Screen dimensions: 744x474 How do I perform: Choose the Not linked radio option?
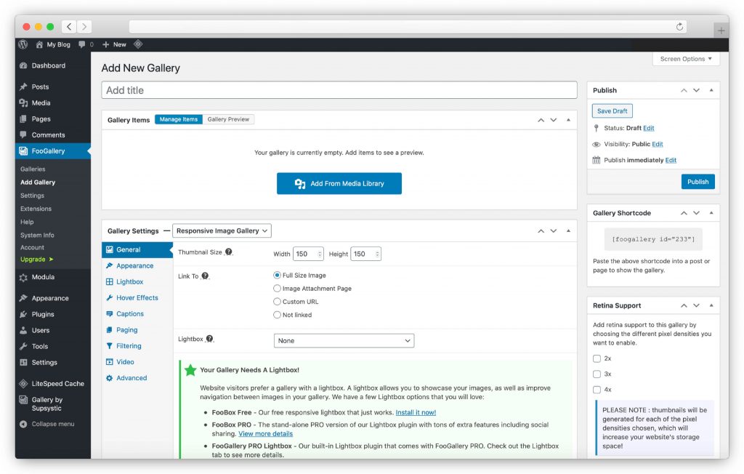point(277,315)
